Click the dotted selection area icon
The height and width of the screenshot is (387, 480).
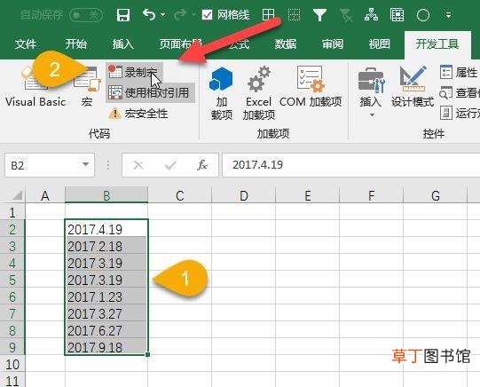pyautogui.click(x=294, y=14)
